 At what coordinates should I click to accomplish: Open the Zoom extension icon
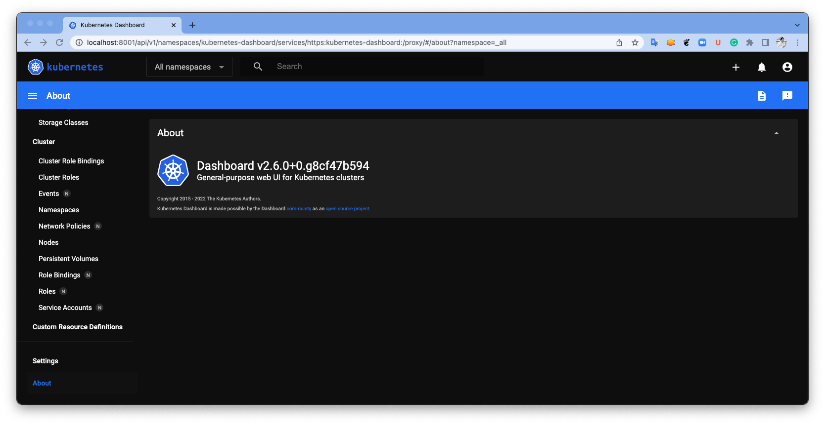702,42
